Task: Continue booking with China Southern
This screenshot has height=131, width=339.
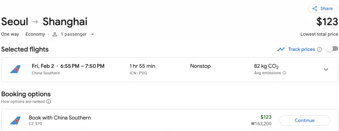Action: point(305,120)
